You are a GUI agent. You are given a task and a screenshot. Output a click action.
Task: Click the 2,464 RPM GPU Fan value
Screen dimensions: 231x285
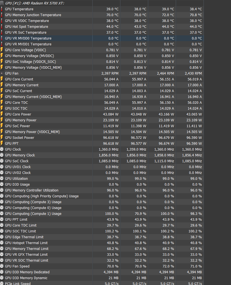point(165,73)
